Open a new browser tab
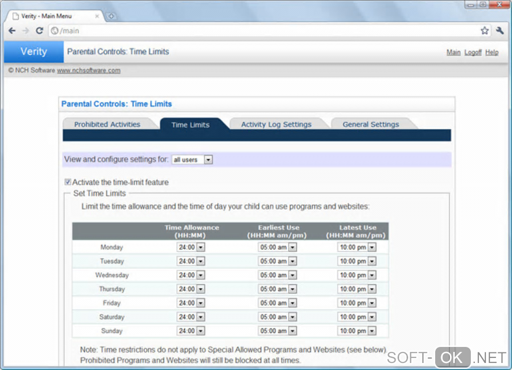The image size is (512, 370). (x=111, y=16)
